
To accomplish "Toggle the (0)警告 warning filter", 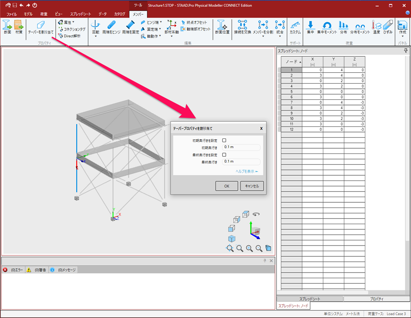I will click(x=36, y=270).
